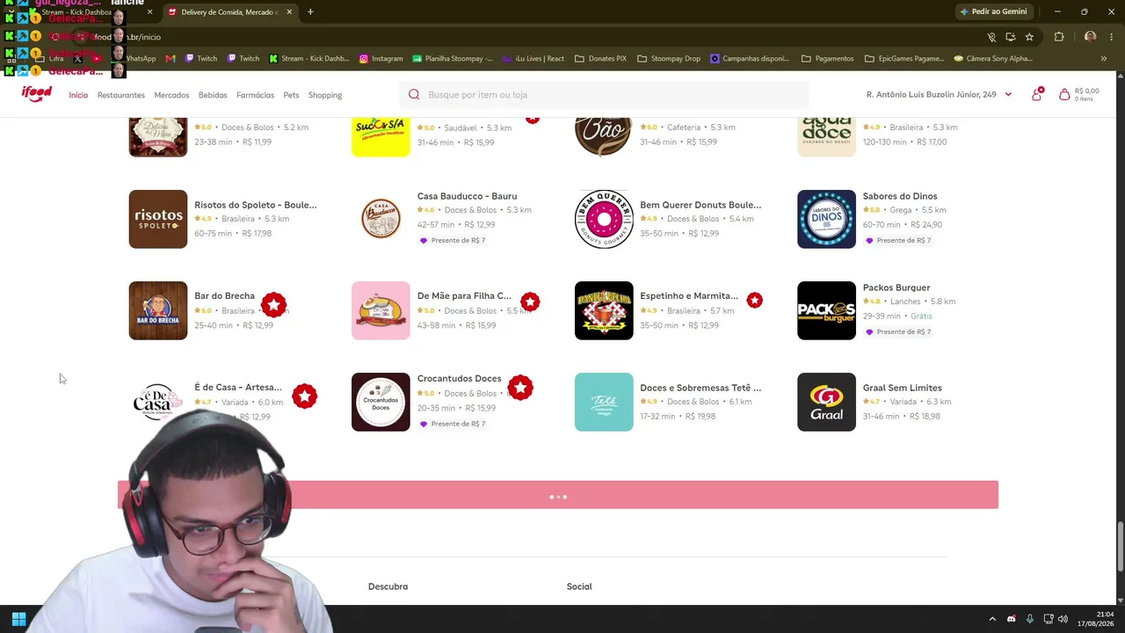Open the Pagamentos bookmark folder
1125x633 pixels.
827,59
